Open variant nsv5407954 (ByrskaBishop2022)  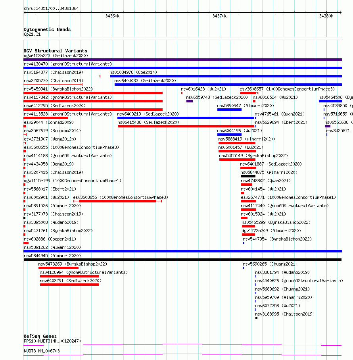coord(277,239)
